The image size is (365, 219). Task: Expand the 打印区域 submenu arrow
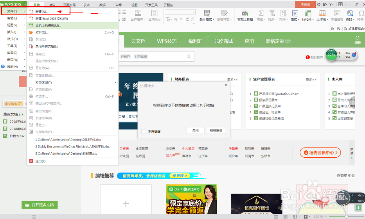[x=115, y=82]
